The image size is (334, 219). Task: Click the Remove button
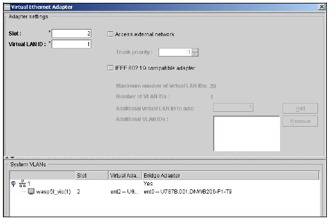coord(300,121)
